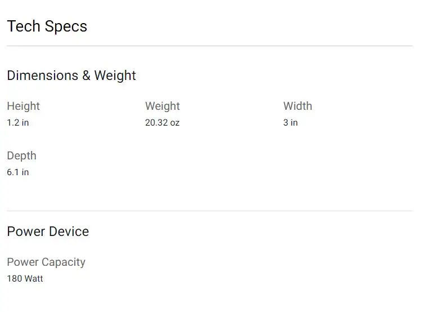Click the word Watt in the power value

(x=33, y=279)
